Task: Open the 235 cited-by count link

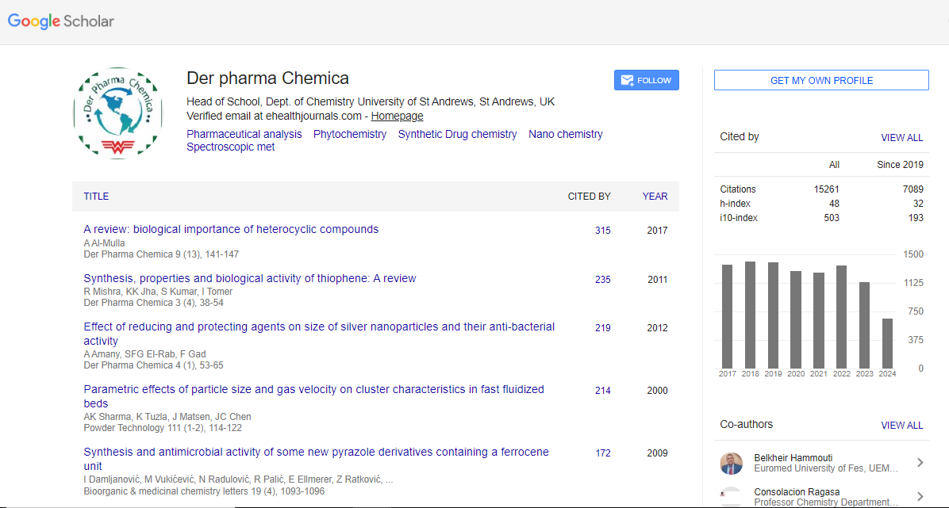Action: (603, 280)
